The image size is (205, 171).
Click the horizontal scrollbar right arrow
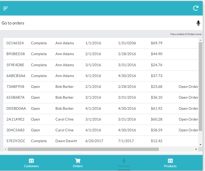[x=196, y=149]
